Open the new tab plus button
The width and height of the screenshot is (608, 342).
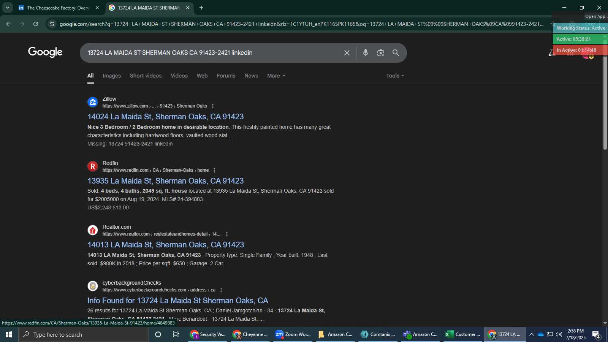201,8
